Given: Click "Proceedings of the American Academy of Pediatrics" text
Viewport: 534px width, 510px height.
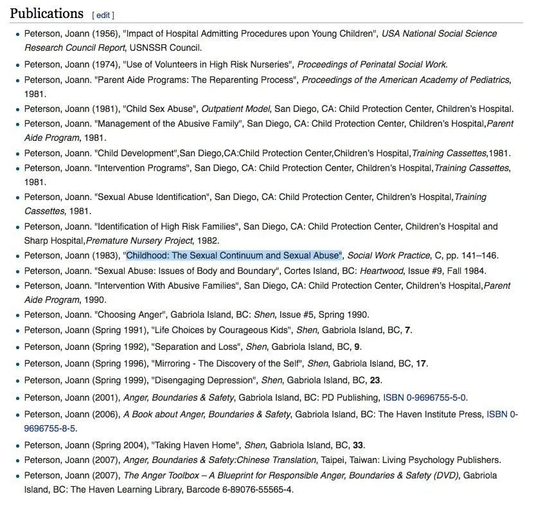Looking at the screenshot, I should pos(405,80).
